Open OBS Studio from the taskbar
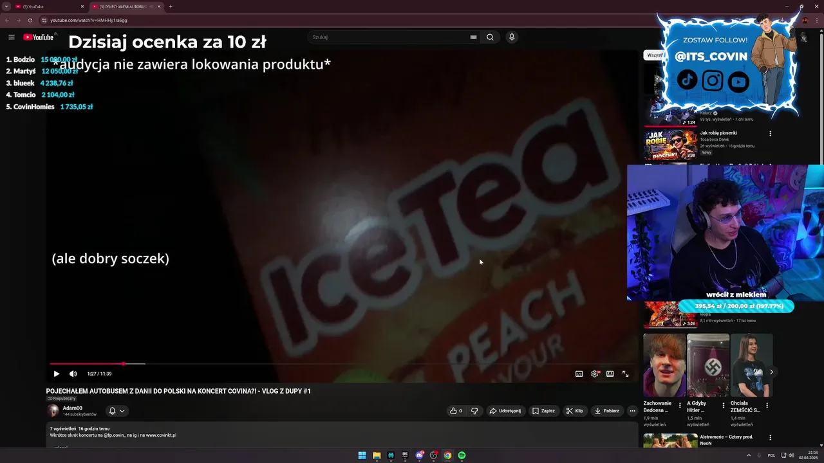This screenshot has height=463, width=824. coord(433,455)
